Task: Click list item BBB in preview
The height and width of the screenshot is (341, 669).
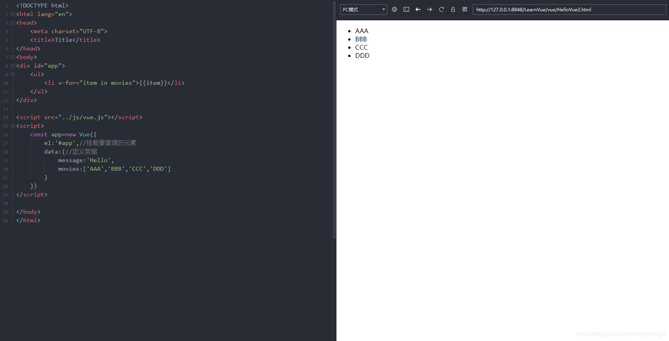Action: (361, 39)
